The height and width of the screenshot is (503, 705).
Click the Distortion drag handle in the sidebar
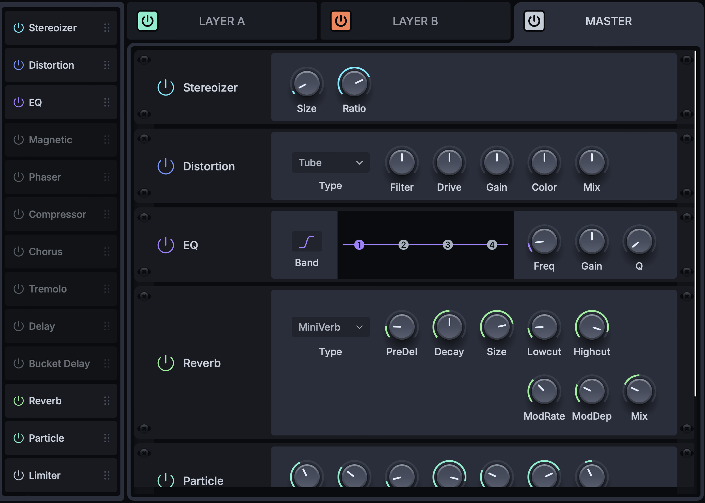(x=107, y=65)
